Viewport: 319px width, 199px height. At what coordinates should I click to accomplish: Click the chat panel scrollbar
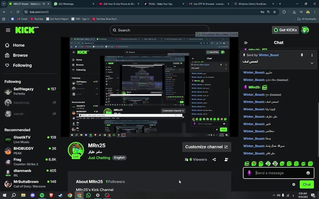318,130
